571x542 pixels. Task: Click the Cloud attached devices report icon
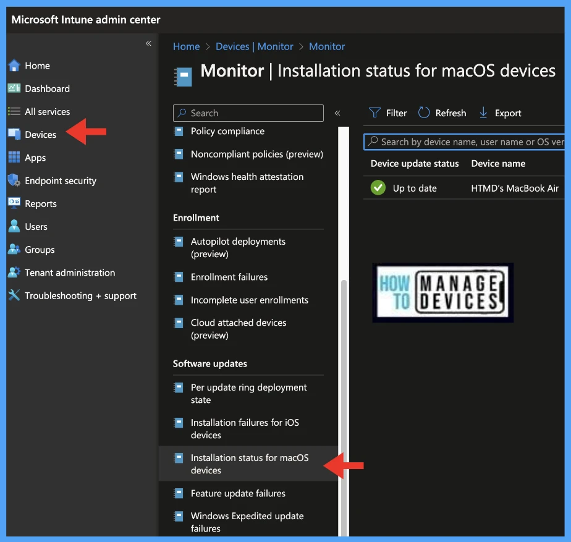click(179, 323)
